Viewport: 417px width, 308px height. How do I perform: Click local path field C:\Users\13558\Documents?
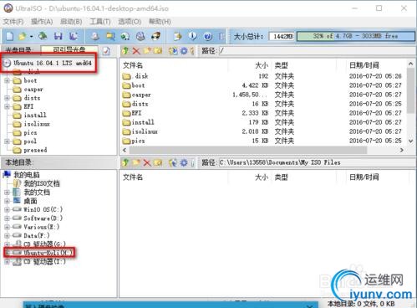click(x=317, y=162)
